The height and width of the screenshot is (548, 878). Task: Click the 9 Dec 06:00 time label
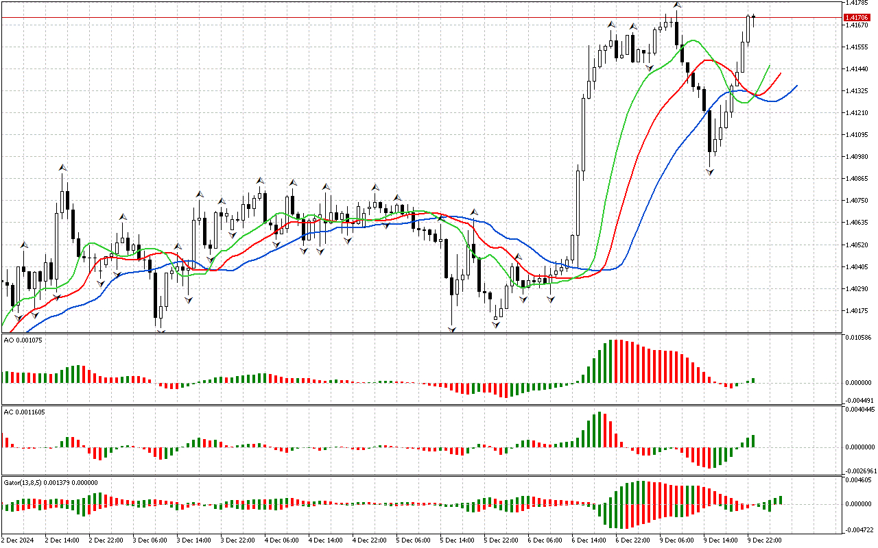click(x=678, y=540)
